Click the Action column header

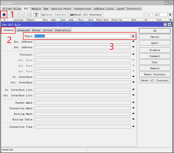[20, 20]
